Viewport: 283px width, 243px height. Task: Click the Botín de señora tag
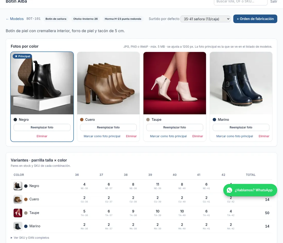tap(56, 19)
